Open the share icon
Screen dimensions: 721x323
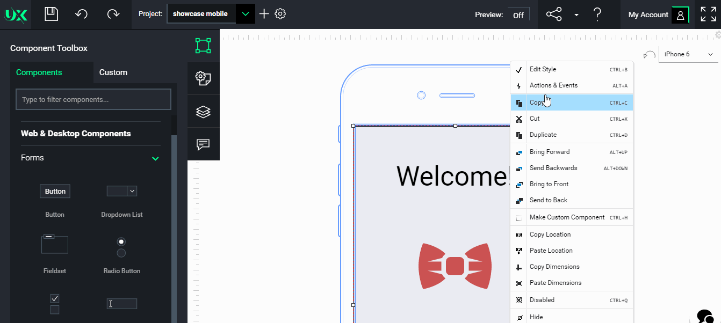click(553, 14)
